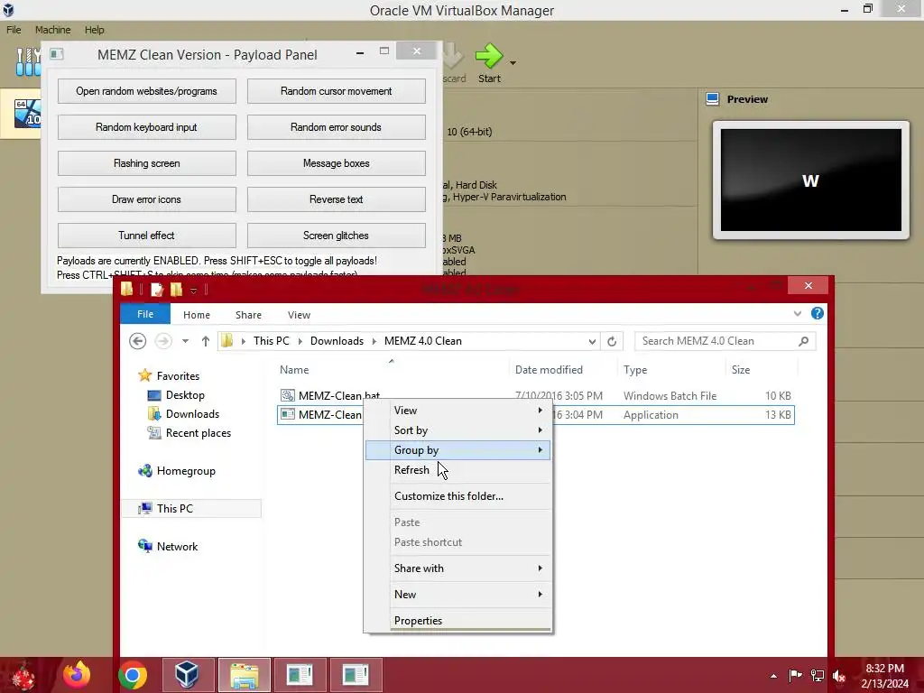Switch to the Home ribbon tab
Viewport: 924px width, 693px height.
(196, 315)
